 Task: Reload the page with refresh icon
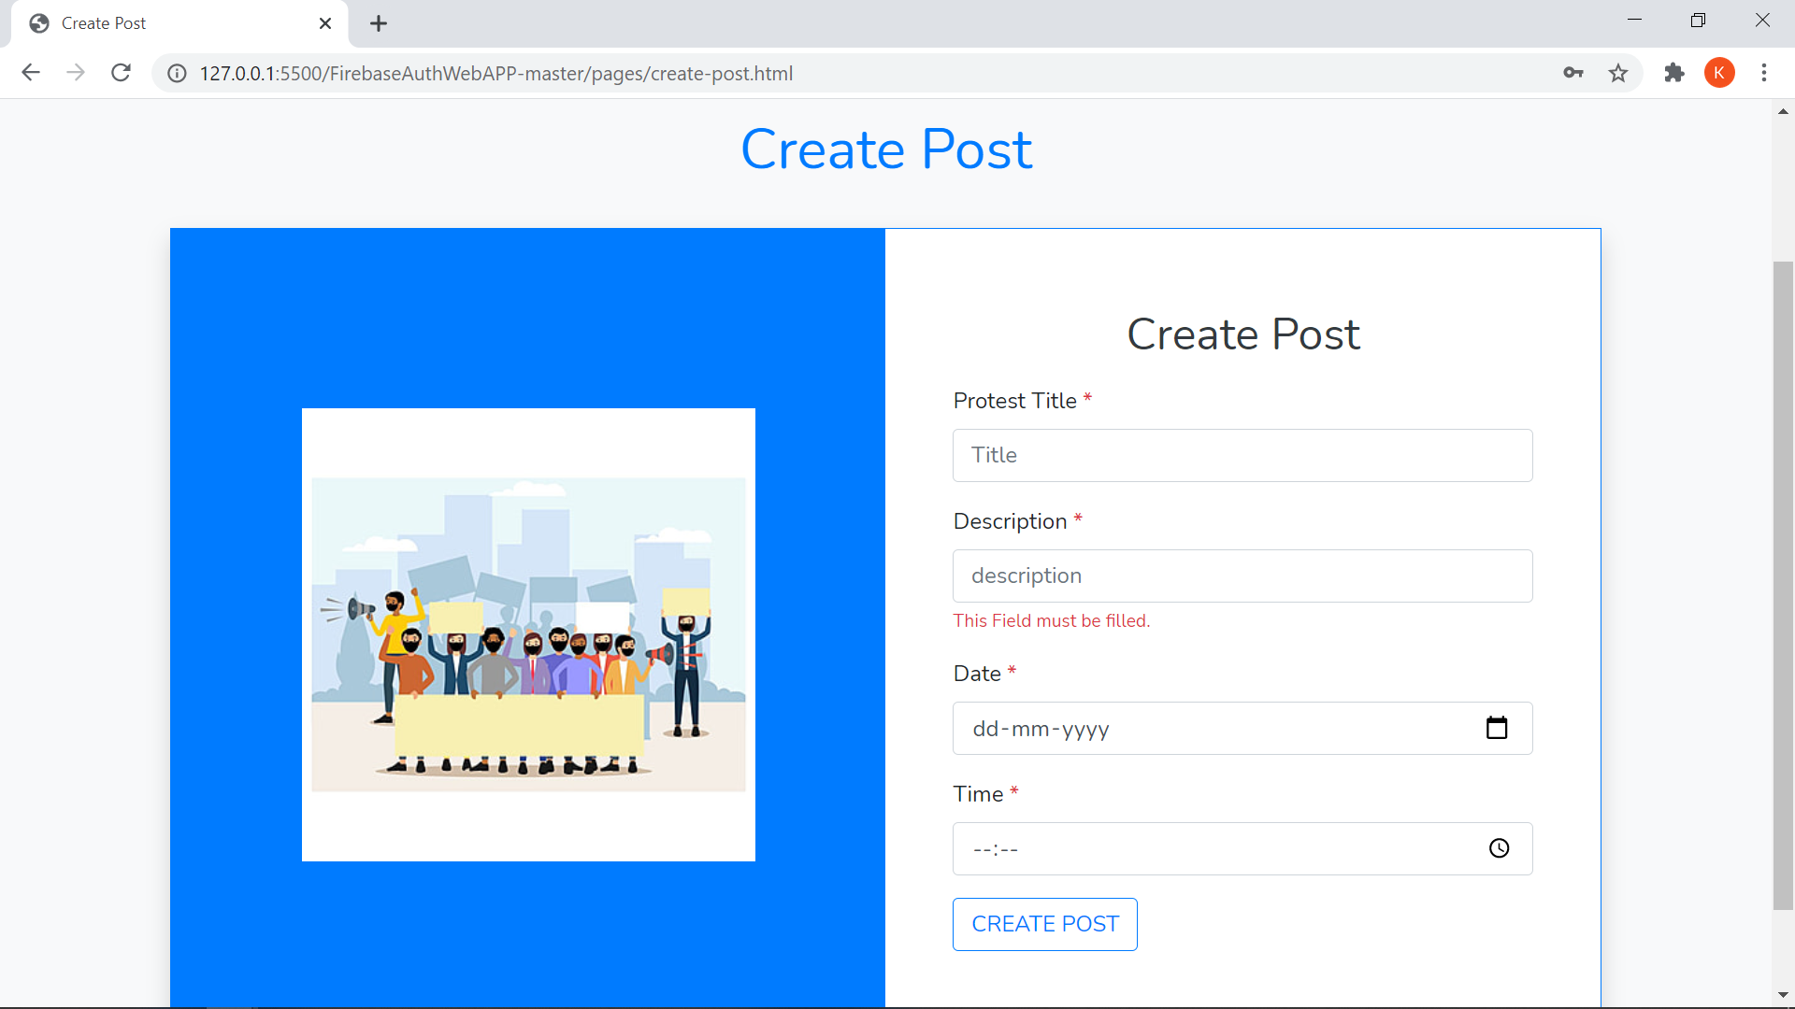[121, 73]
